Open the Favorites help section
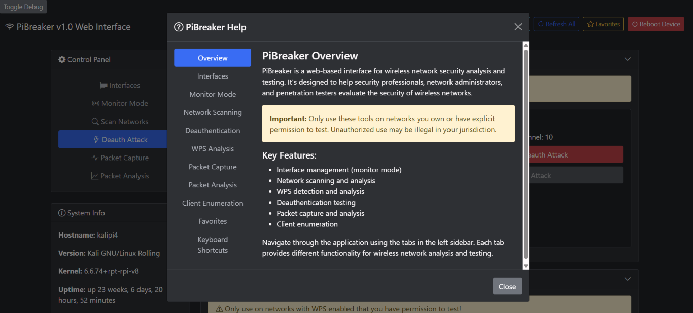The width and height of the screenshot is (693, 313). click(213, 221)
